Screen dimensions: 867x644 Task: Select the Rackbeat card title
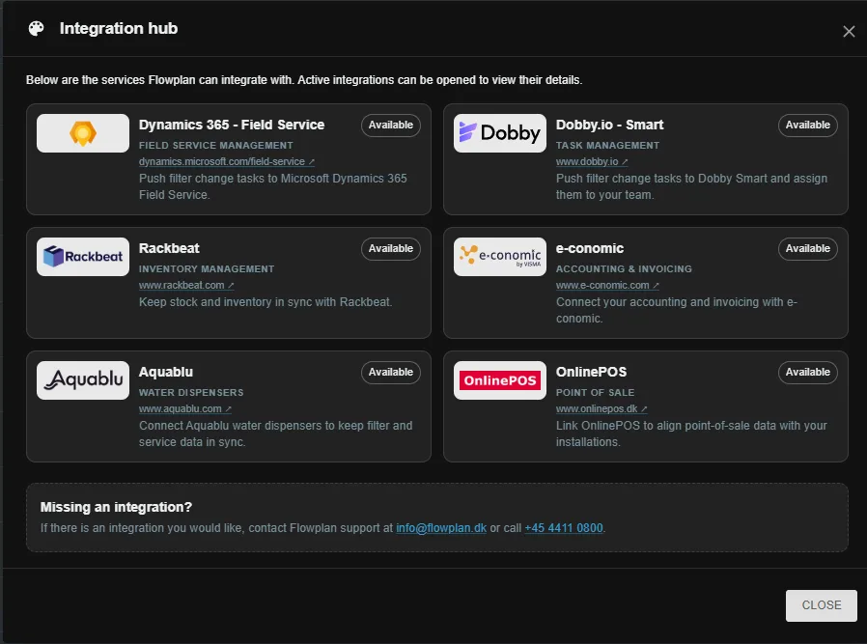pos(169,249)
